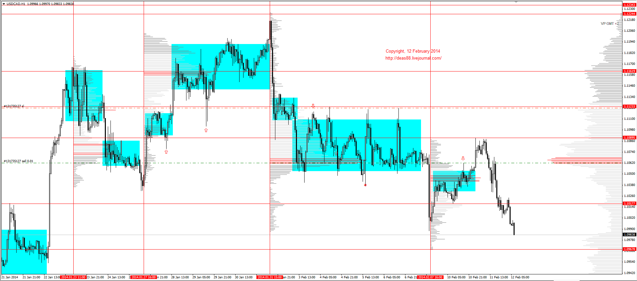This screenshot has height=281, width=637.
Task: Click the current price label 1.09838
Action: point(629,234)
